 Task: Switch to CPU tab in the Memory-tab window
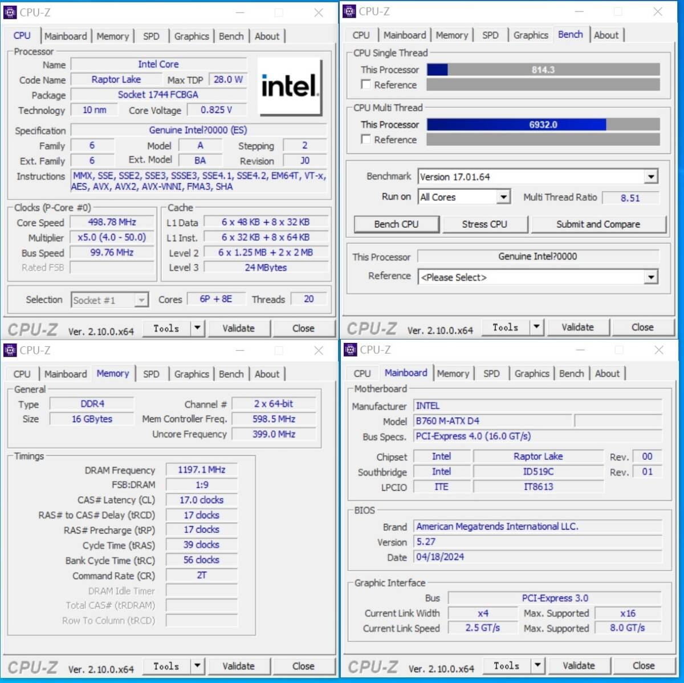click(22, 374)
